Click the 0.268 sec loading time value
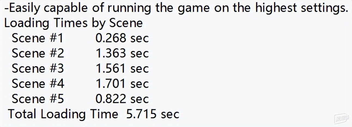Image resolution: width=352 pixels, height=127 pixels. click(122, 38)
